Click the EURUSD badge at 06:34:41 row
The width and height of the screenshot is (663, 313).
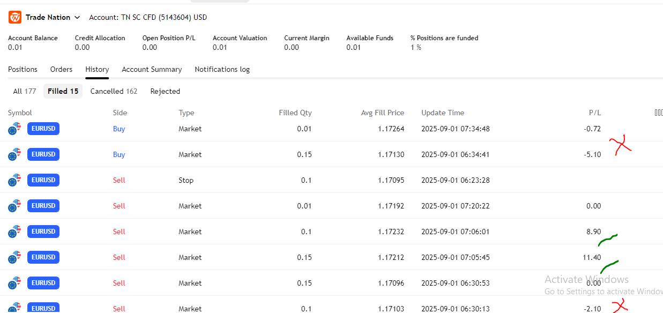[43, 154]
